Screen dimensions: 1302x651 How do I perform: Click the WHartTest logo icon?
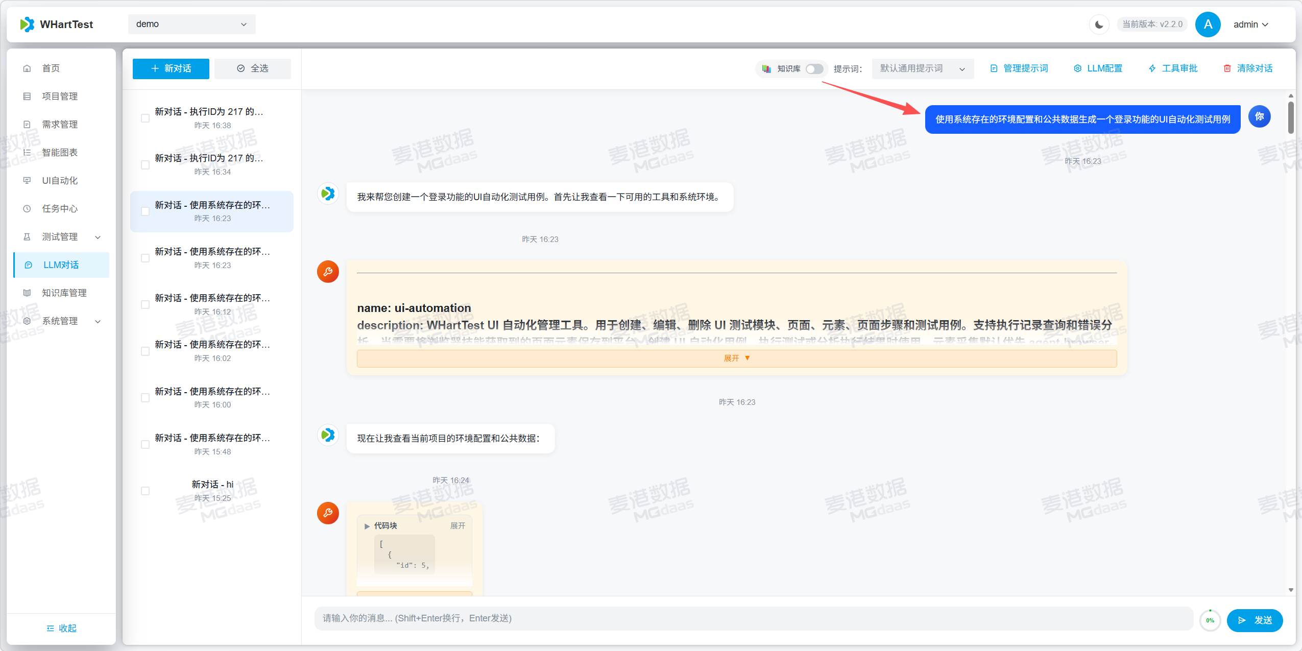(27, 24)
